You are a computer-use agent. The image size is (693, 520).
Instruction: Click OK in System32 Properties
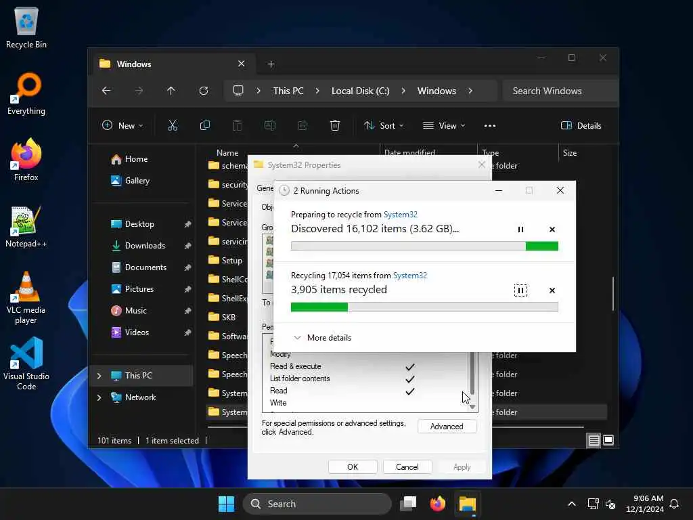click(x=352, y=467)
